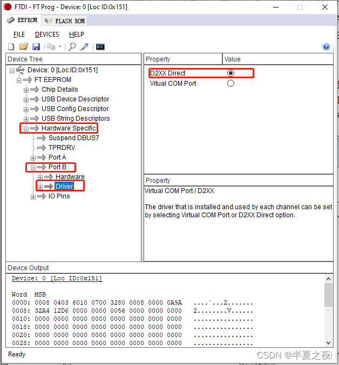Click the lightning Program devices icon
The image size is (339, 365).
[85, 47]
